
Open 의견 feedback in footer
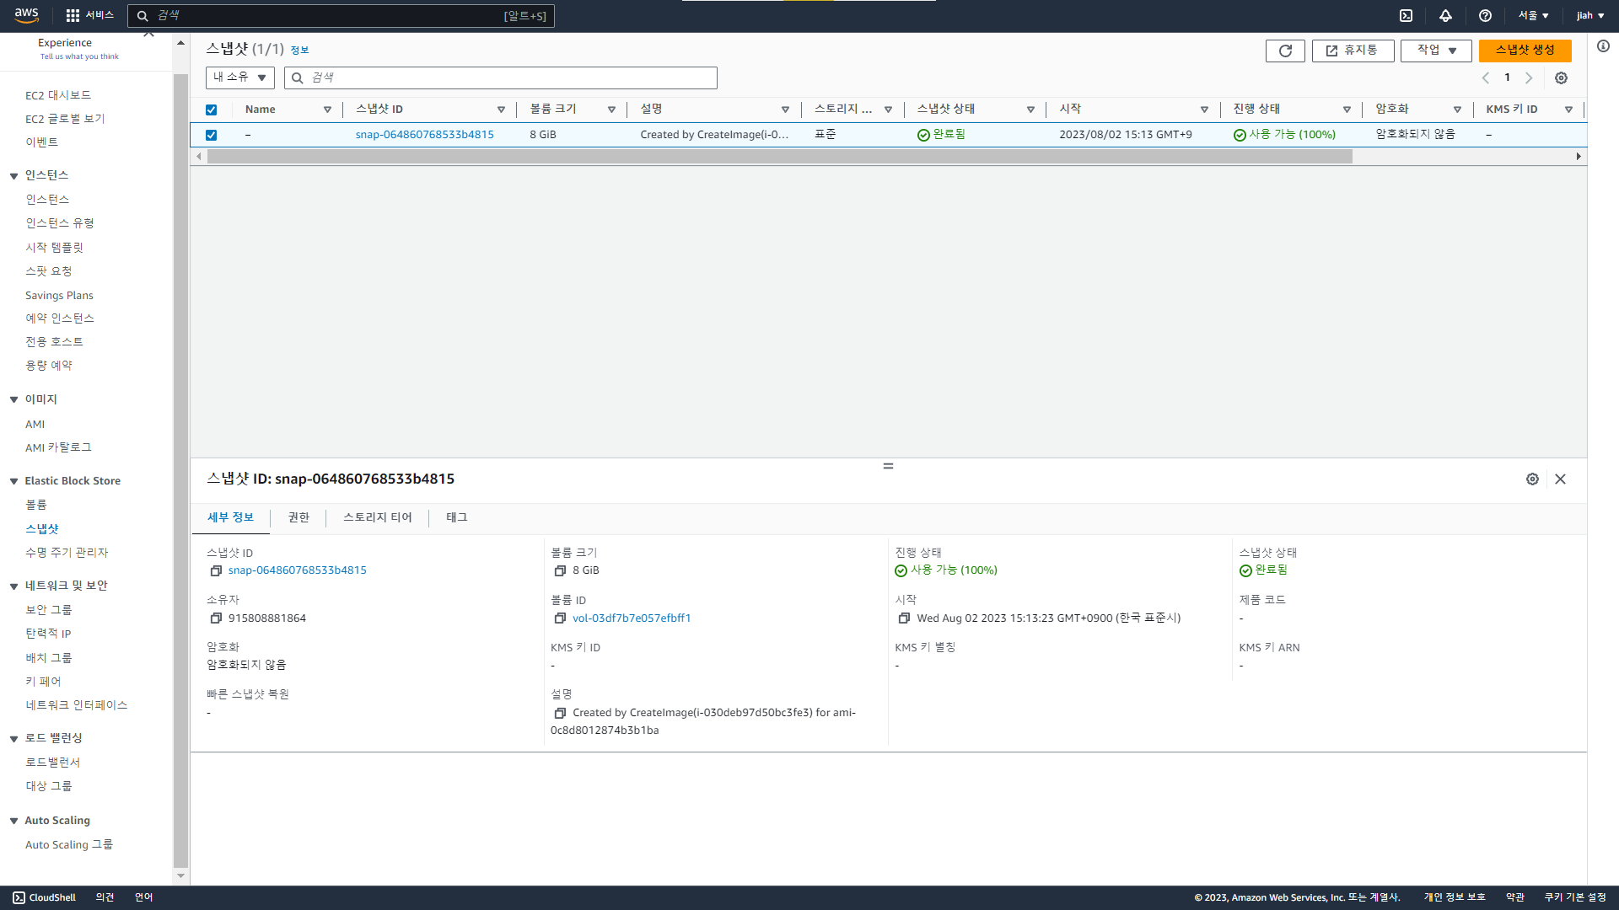point(105,897)
